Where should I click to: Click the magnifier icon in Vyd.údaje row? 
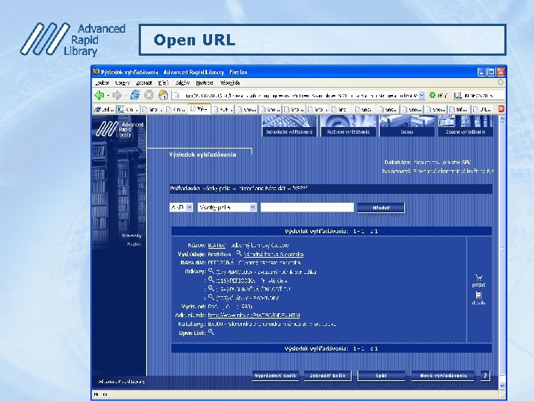tap(239, 253)
